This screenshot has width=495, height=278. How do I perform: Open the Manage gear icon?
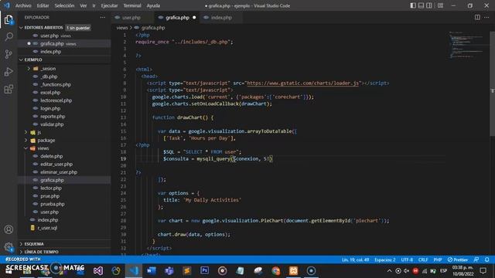9,247
